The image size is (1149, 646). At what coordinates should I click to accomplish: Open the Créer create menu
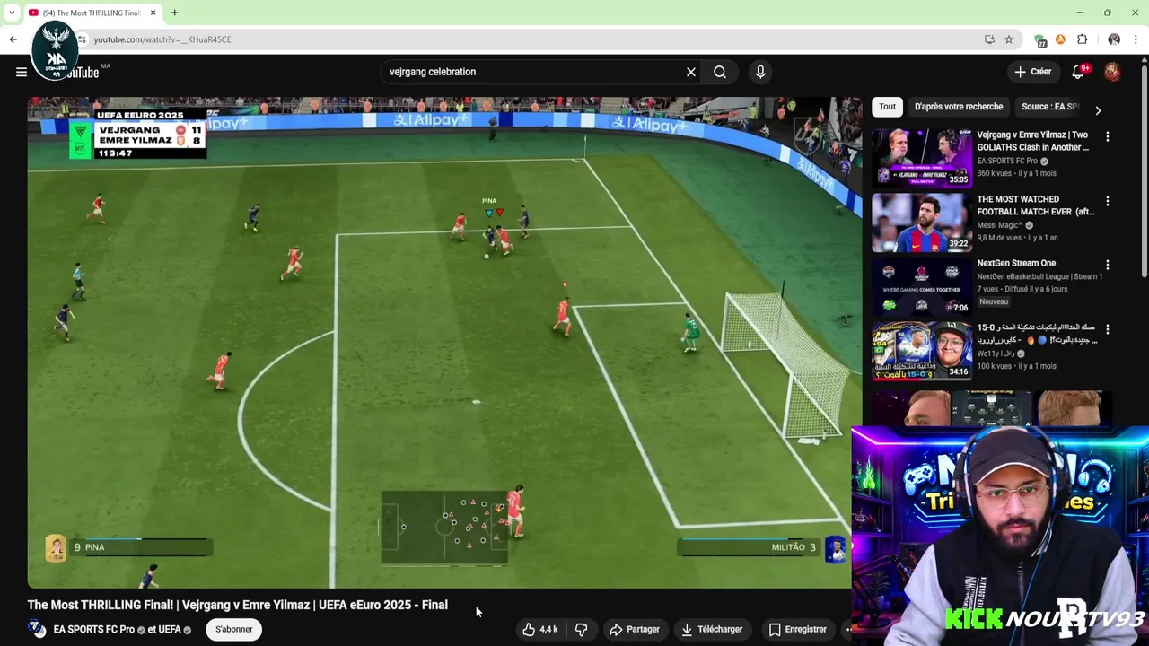click(1033, 72)
